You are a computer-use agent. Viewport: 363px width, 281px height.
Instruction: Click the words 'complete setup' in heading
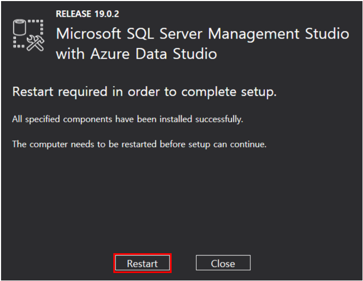click(x=229, y=92)
